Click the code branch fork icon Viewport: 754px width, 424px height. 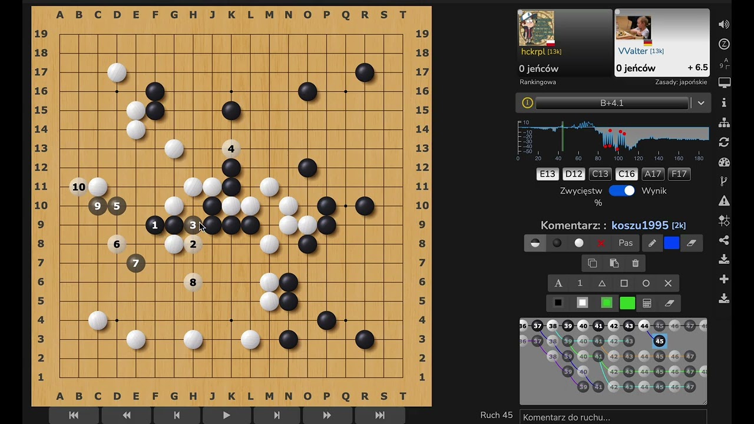[x=724, y=181]
